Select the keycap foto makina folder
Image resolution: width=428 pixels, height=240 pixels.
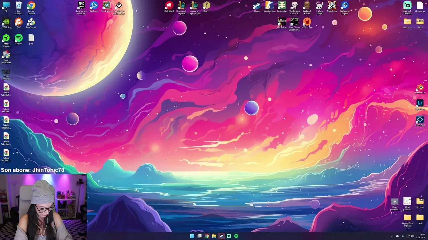pyautogui.click(x=407, y=220)
